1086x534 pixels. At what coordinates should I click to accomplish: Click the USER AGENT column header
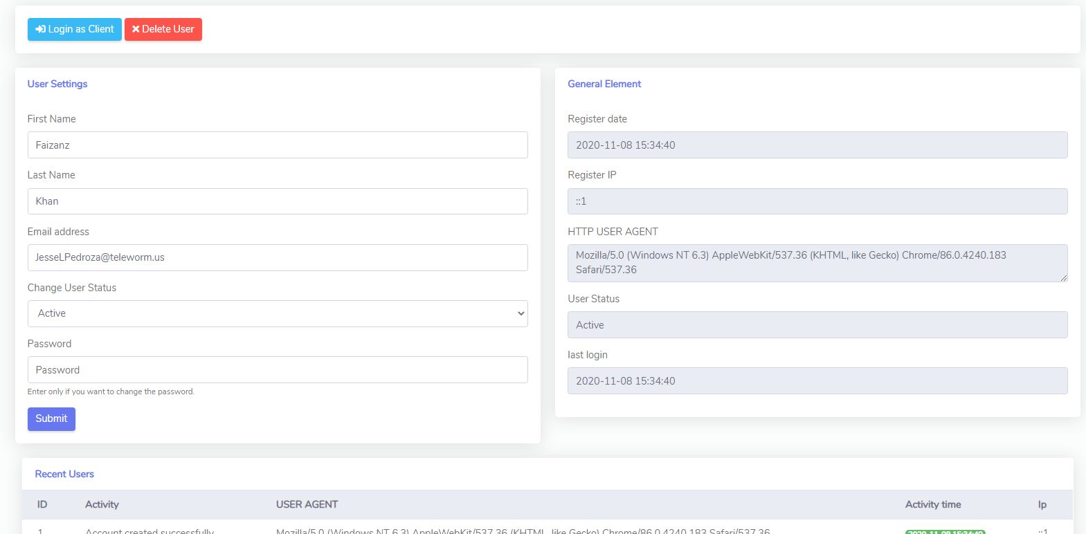point(307,504)
